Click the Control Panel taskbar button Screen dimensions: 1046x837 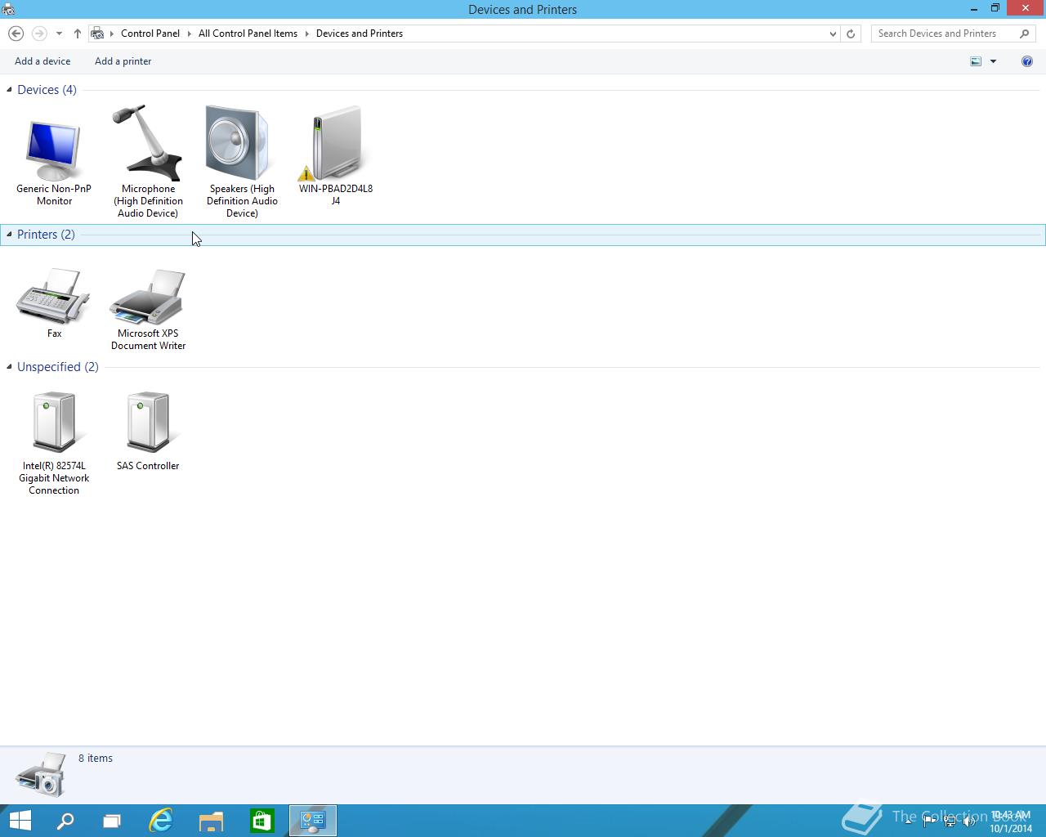pyautogui.click(x=313, y=821)
